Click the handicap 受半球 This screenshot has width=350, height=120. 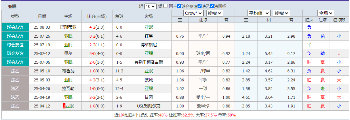coord(203,106)
